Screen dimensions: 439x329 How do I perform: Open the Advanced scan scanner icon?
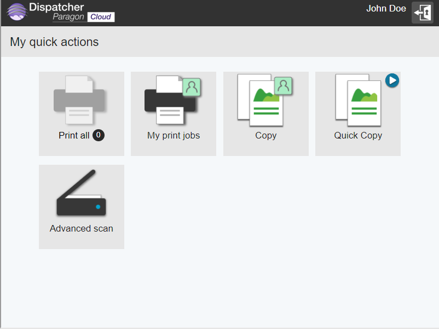81,194
